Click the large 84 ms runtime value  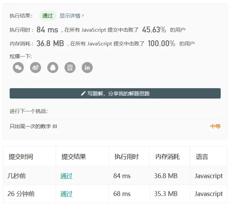[47, 30]
